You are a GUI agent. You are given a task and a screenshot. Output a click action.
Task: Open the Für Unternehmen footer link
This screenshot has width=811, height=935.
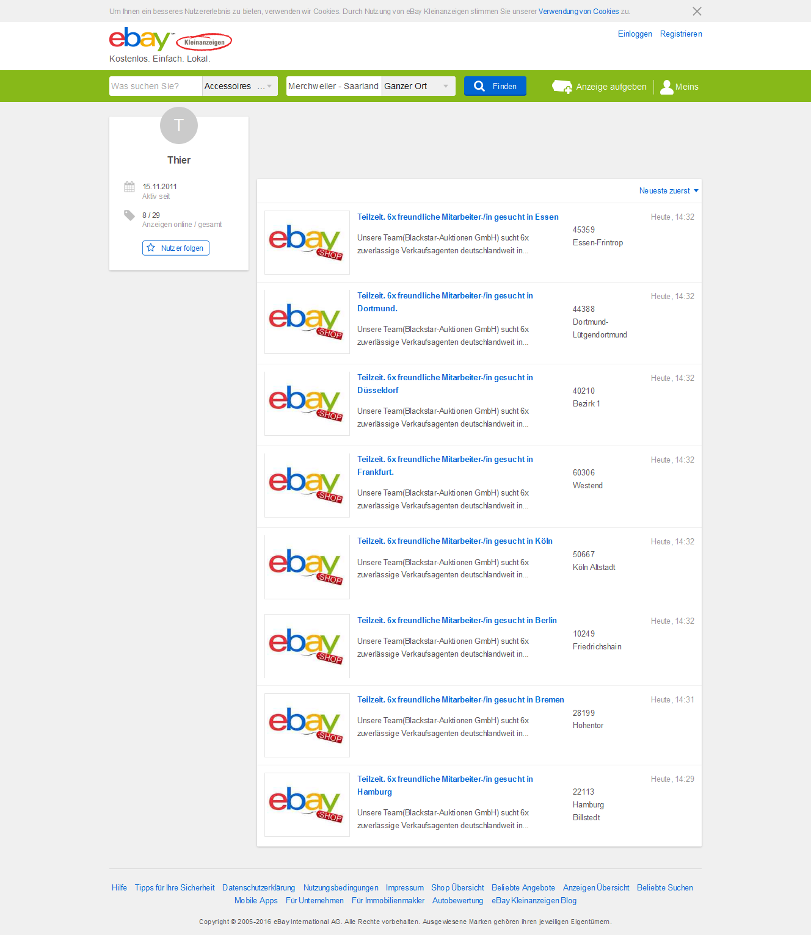point(315,900)
